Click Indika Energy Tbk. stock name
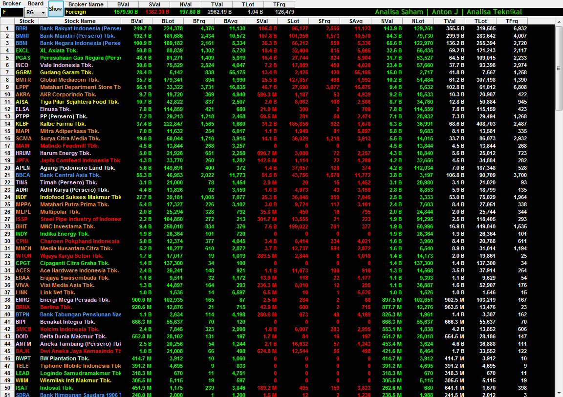 click(x=65, y=234)
